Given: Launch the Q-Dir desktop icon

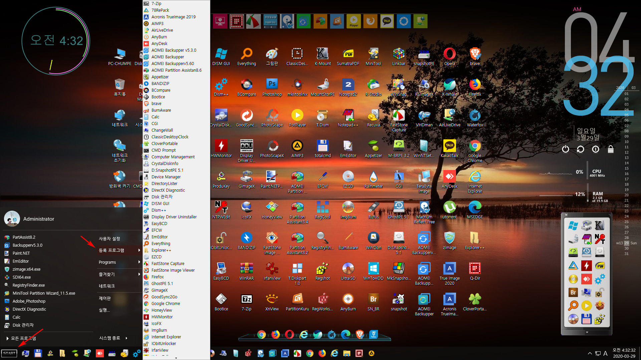Looking at the screenshot, I should [475, 271].
